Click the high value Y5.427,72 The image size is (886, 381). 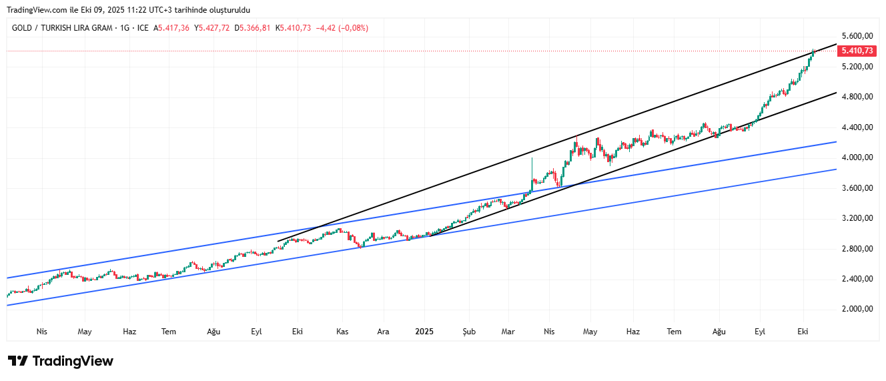(x=212, y=28)
